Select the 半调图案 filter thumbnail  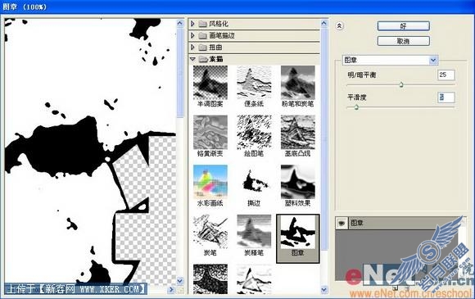[x=210, y=83]
